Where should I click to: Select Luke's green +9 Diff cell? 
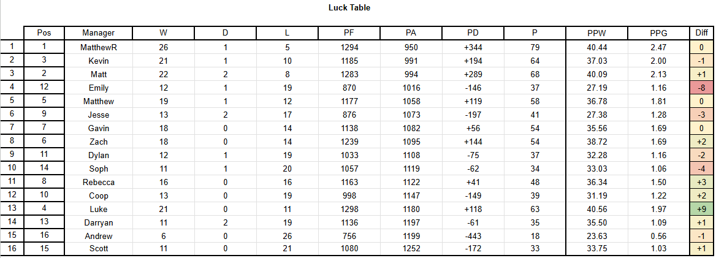click(701, 209)
